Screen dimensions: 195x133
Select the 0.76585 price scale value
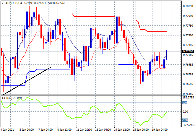pyautogui.click(x=188, y=84)
